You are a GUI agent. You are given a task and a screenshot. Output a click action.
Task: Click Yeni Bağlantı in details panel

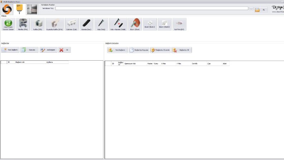click(x=117, y=50)
